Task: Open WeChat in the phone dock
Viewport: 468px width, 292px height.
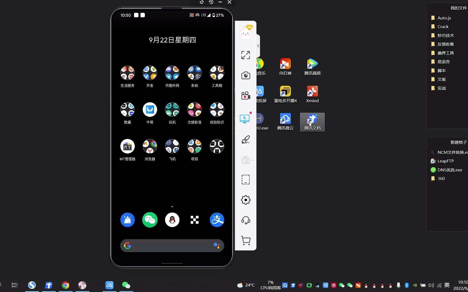Action: tap(150, 220)
